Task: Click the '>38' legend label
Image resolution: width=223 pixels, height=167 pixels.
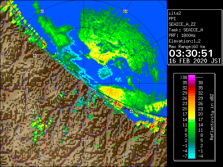Action: 184,78
